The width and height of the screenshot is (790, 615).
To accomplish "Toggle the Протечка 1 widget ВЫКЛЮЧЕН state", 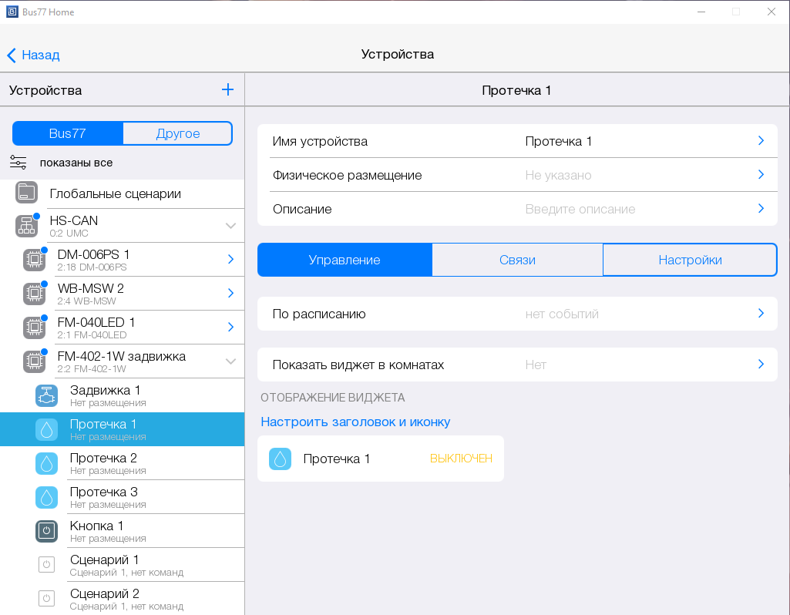I will [460, 459].
